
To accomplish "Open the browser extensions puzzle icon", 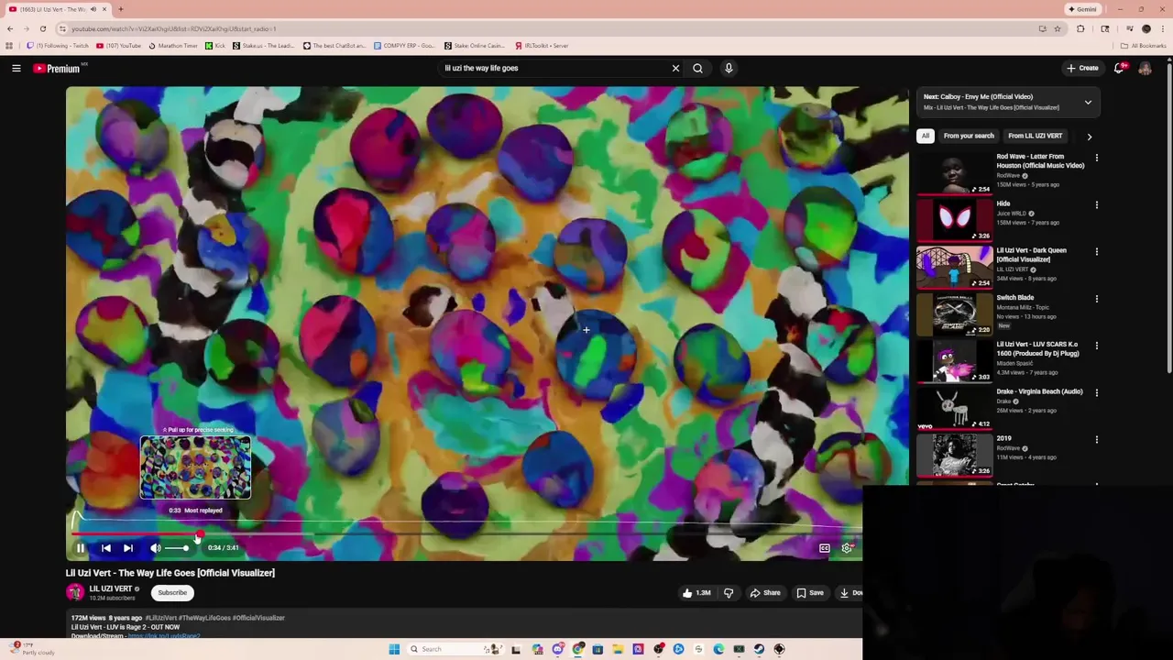I will pos(1080,28).
